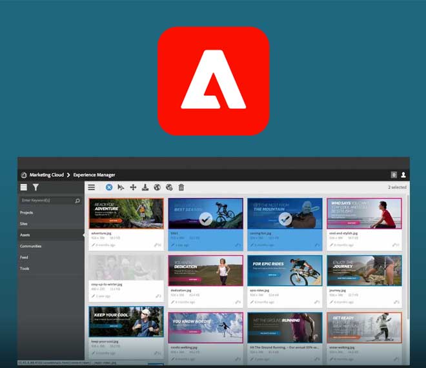Image resolution: width=426 pixels, height=368 pixels.
Task: Click the Marketing Cloud logo icon
Action: [x=24, y=175]
